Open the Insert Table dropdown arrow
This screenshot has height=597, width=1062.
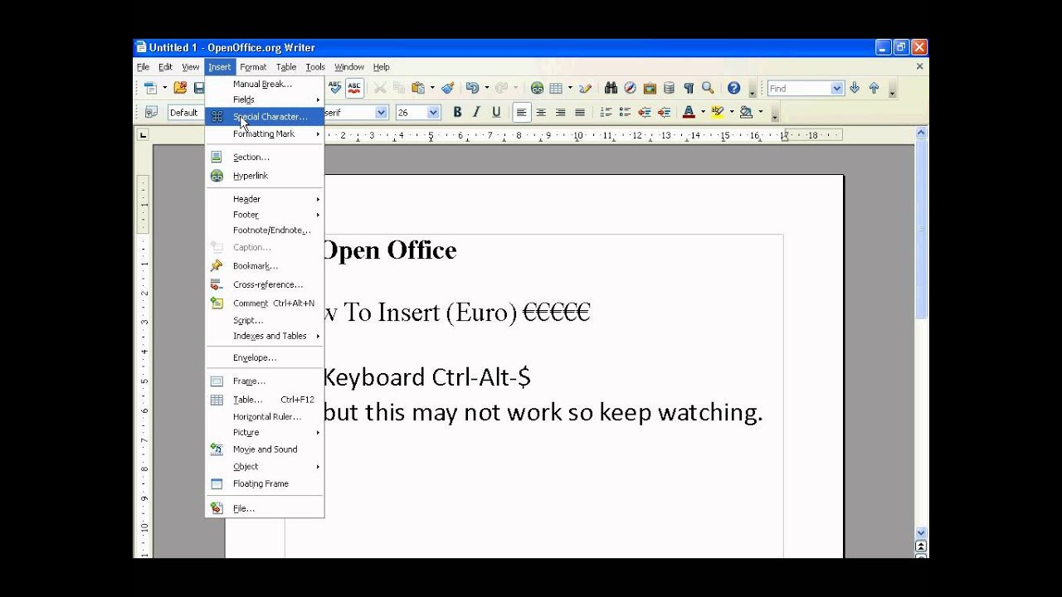570,88
